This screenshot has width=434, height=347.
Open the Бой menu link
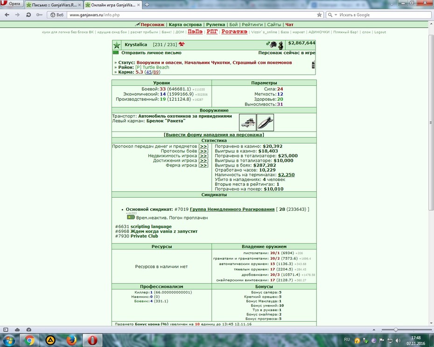233,25
